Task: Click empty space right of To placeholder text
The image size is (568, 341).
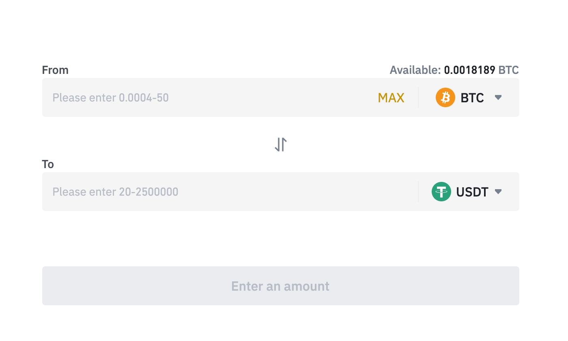Action: tap(296, 192)
